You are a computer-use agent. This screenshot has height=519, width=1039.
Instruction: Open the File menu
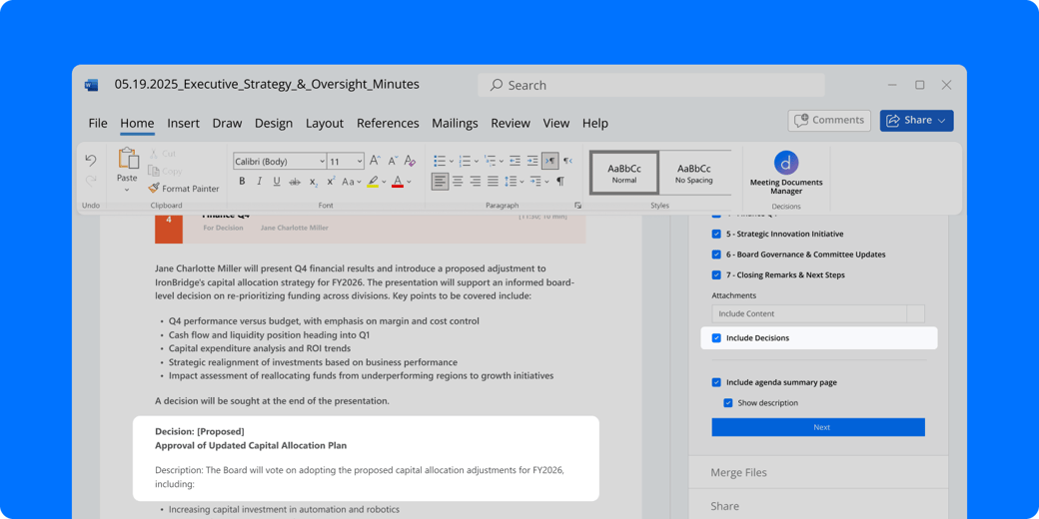98,123
